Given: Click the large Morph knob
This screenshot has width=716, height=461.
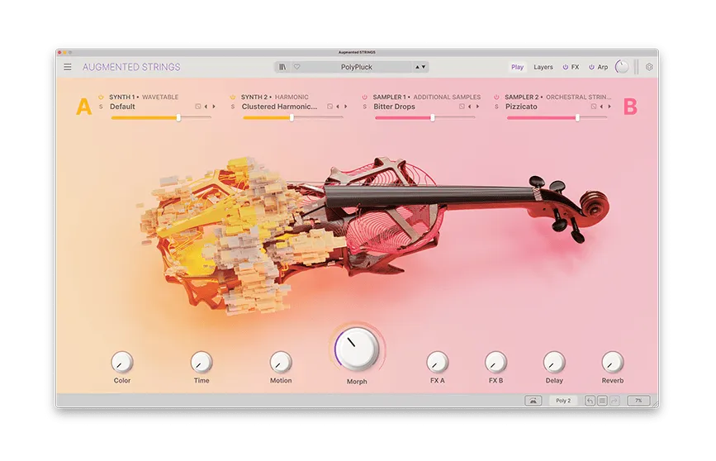Looking at the screenshot, I should coord(357,349).
